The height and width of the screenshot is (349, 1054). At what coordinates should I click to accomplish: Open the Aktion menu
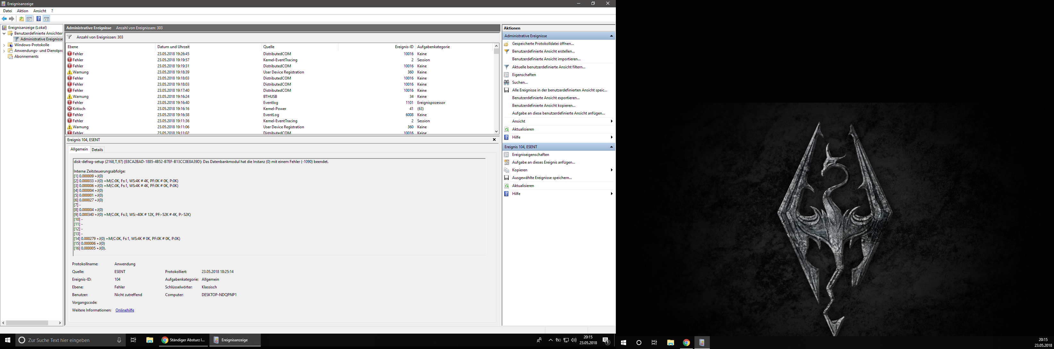(22, 11)
